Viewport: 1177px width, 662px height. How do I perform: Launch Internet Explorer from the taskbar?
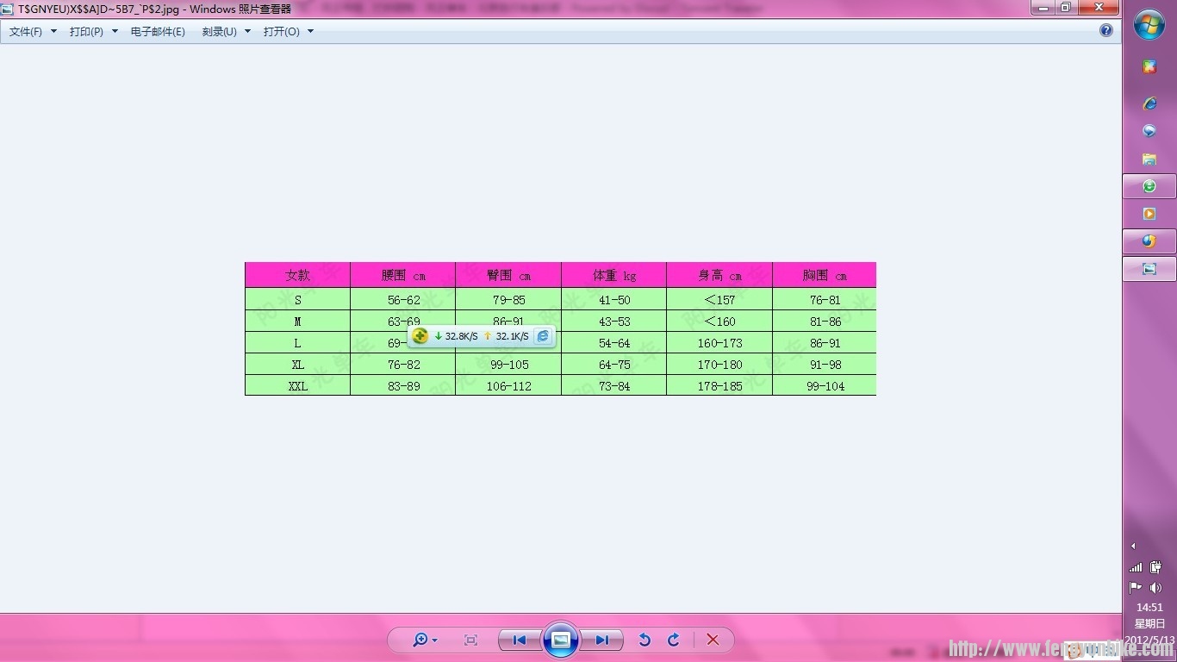click(x=1149, y=103)
